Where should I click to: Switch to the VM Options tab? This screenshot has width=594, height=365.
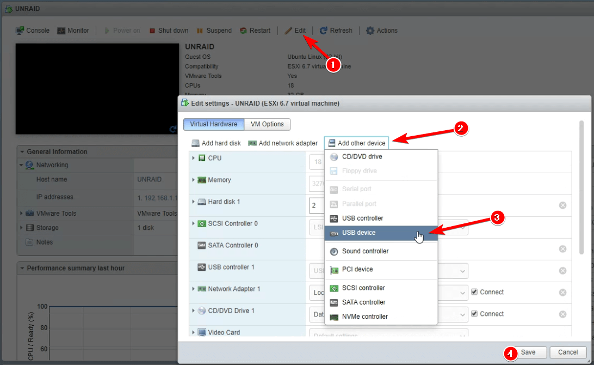(267, 124)
